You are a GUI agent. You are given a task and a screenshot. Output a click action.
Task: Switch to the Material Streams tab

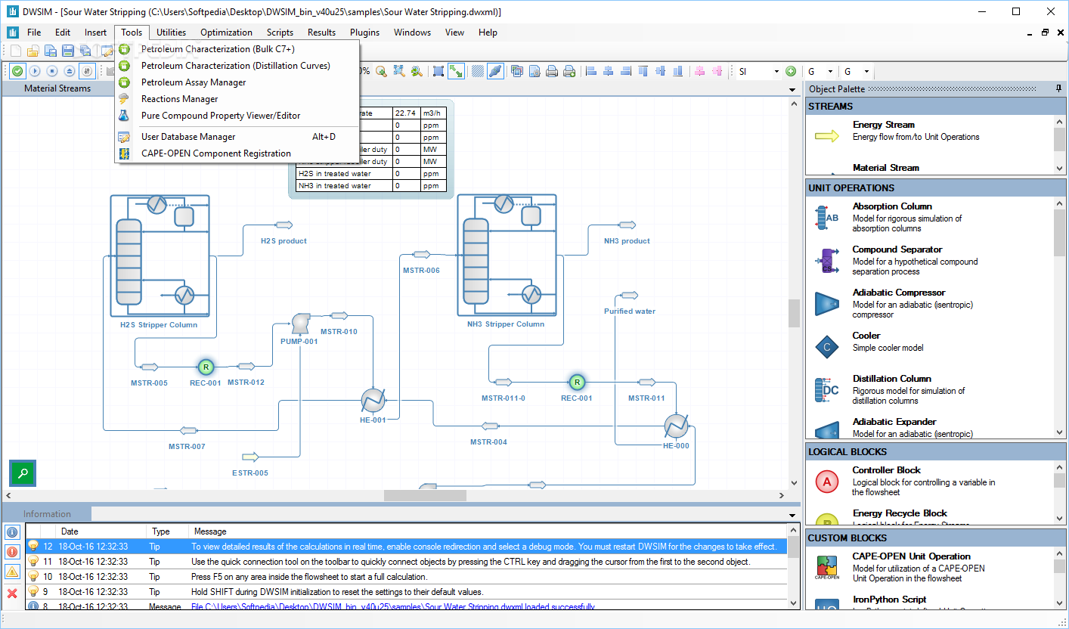pyautogui.click(x=57, y=88)
